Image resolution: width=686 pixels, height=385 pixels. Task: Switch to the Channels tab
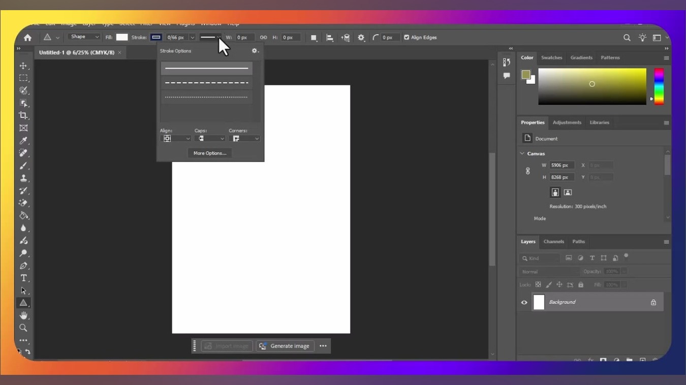(x=553, y=242)
